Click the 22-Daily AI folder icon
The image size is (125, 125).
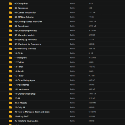click(x=11, y=107)
